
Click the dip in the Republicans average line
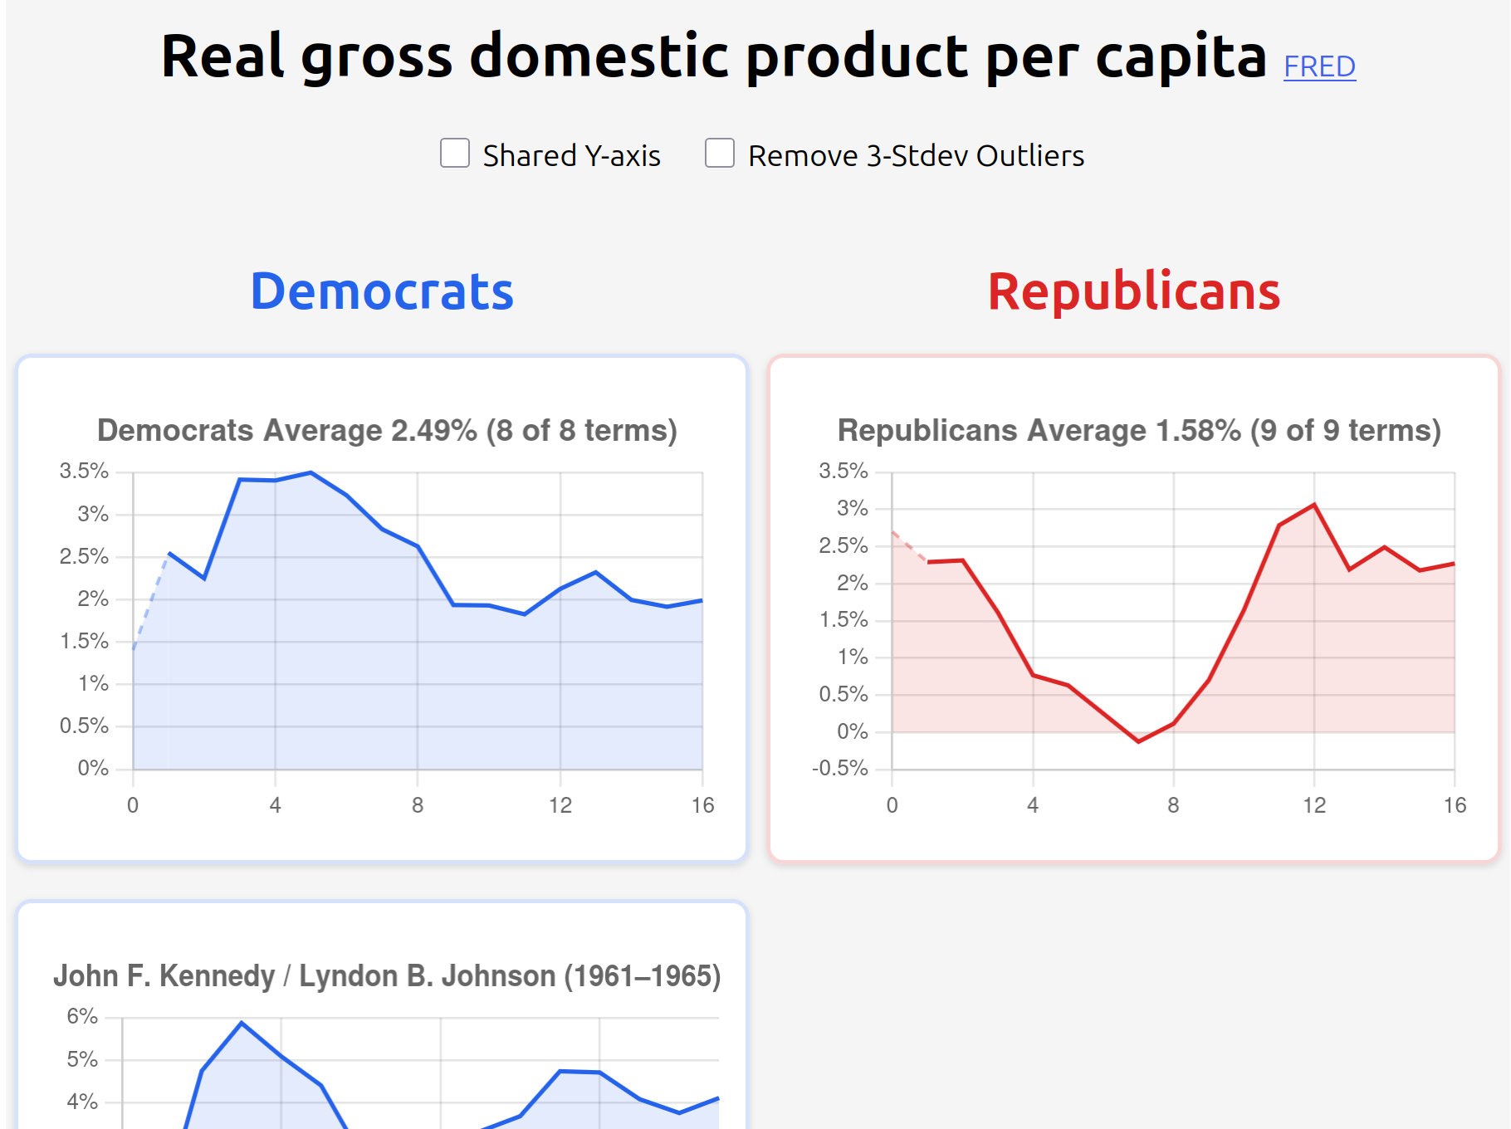click(1139, 741)
